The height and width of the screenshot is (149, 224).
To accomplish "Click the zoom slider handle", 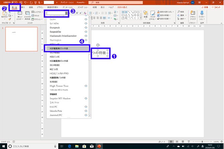I will tap(202, 142).
